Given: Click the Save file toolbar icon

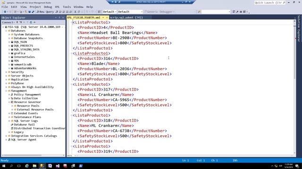Looking at the screenshot, I should [x=29, y=12].
